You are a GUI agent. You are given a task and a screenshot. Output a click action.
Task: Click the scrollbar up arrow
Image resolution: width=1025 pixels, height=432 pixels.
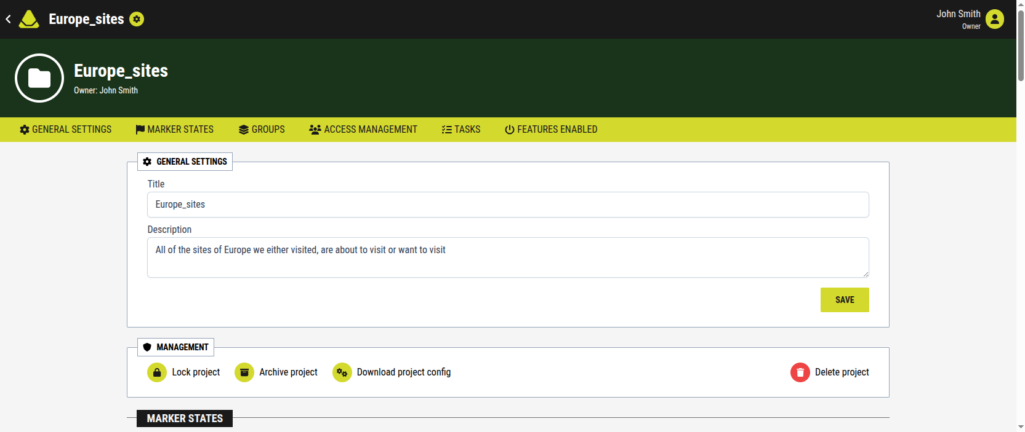point(1021,4)
